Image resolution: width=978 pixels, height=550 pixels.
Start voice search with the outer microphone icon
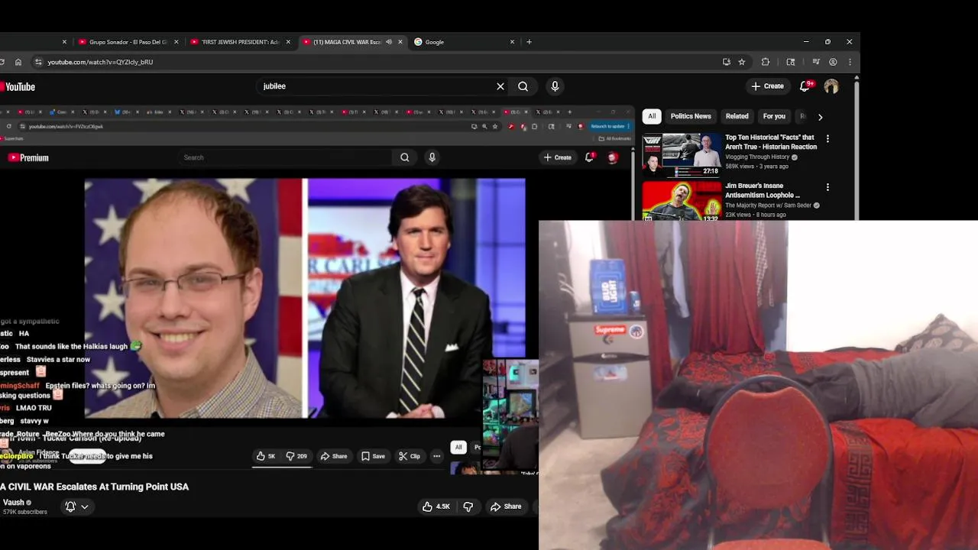click(x=555, y=86)
